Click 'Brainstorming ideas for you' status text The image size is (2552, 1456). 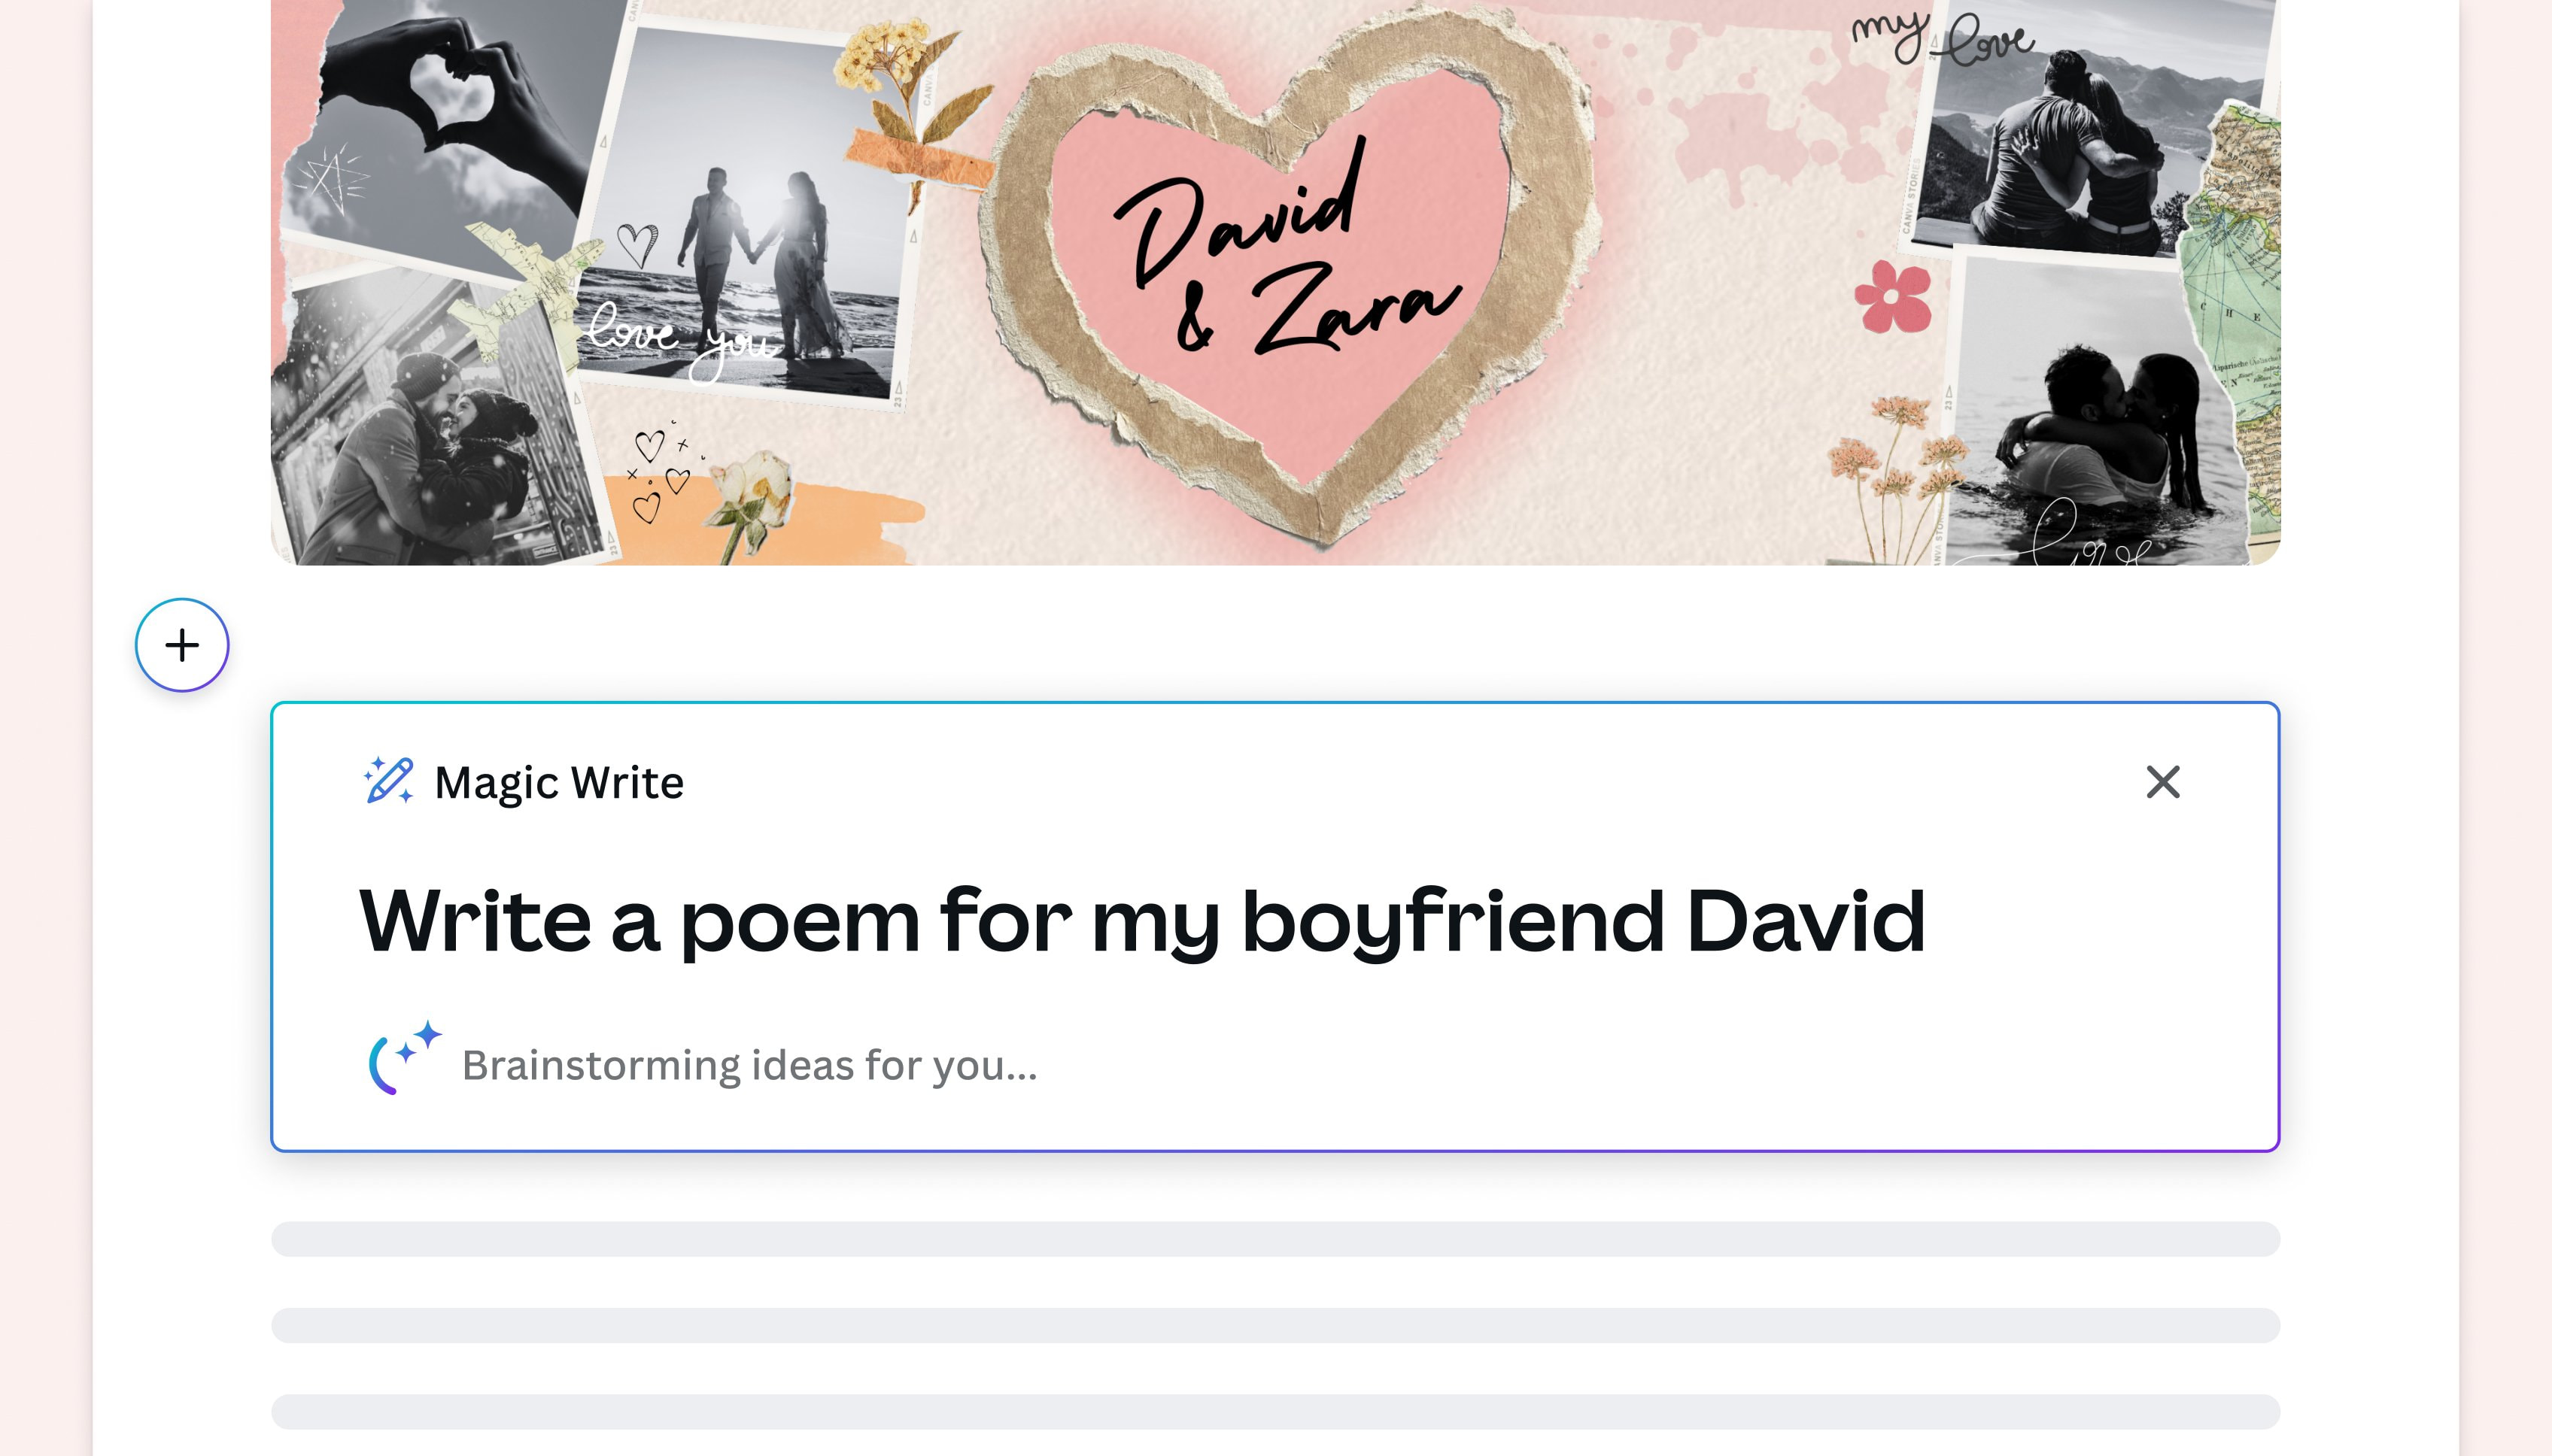coord(750,1065)
